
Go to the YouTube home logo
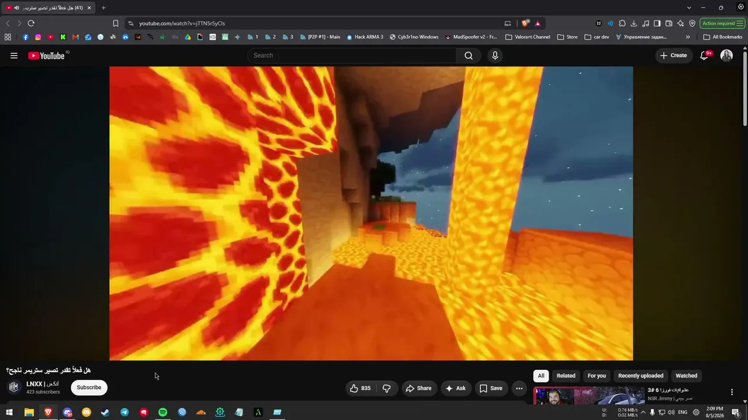[x=46, y=55]
